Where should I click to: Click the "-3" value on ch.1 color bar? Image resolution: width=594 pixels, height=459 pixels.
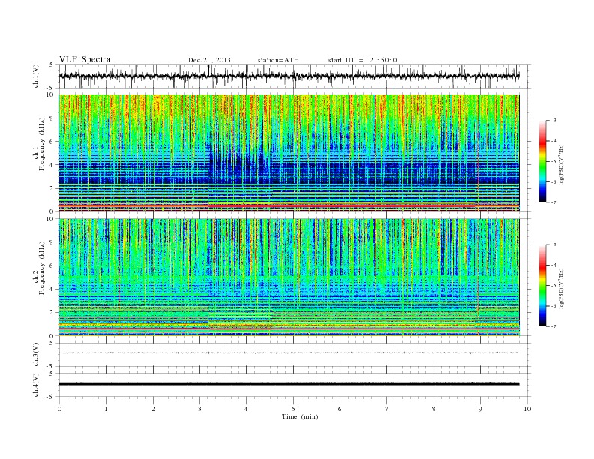tap(553, 121)
